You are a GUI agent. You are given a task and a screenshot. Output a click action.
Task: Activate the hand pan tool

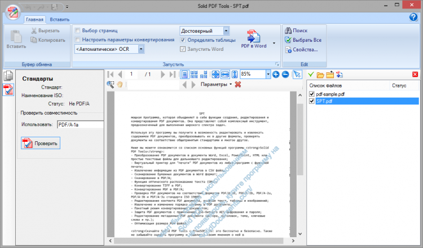click(120, 85)
